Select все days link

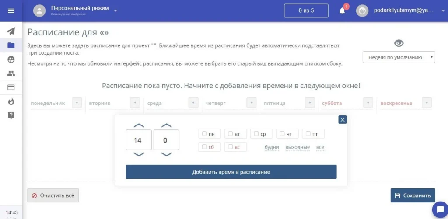point(320,148)
